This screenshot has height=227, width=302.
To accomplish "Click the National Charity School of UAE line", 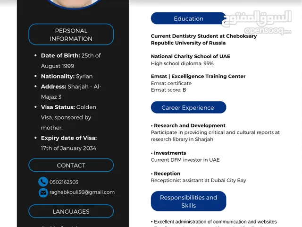I will point(190,56).
